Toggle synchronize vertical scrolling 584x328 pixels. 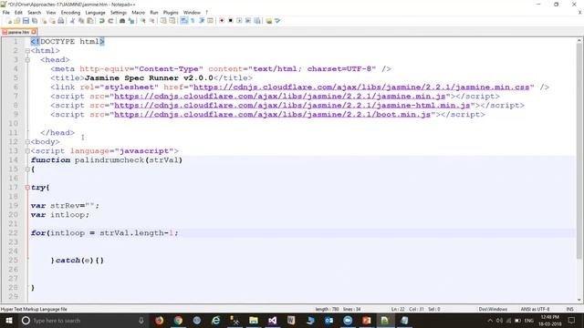pos(163,21)
